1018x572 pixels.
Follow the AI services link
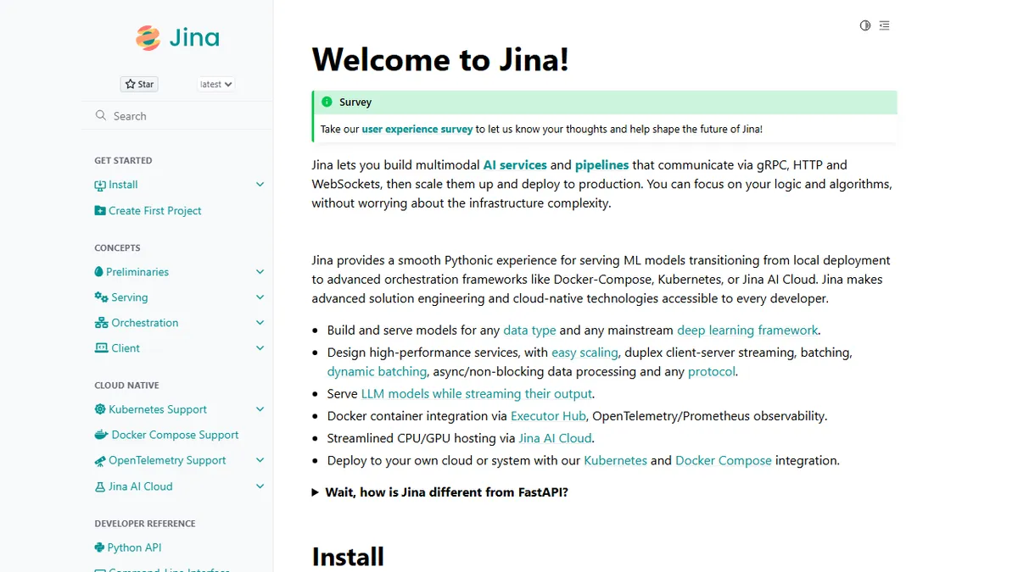pyautogui.click(x=515, y=164)
